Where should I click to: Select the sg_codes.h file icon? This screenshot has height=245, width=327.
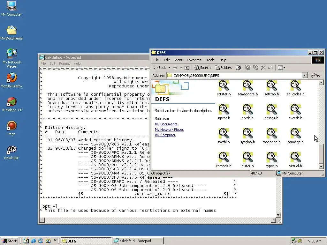295,86
